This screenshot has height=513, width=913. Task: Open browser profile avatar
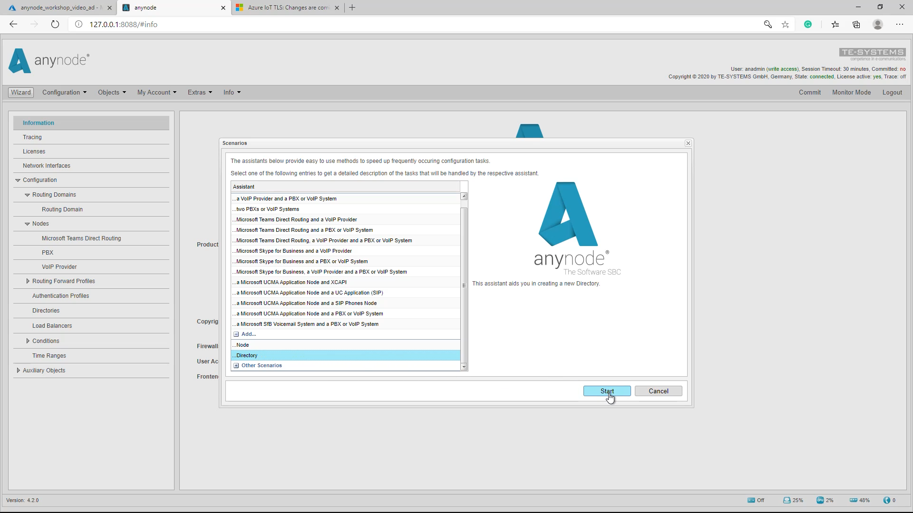[878, 24]
